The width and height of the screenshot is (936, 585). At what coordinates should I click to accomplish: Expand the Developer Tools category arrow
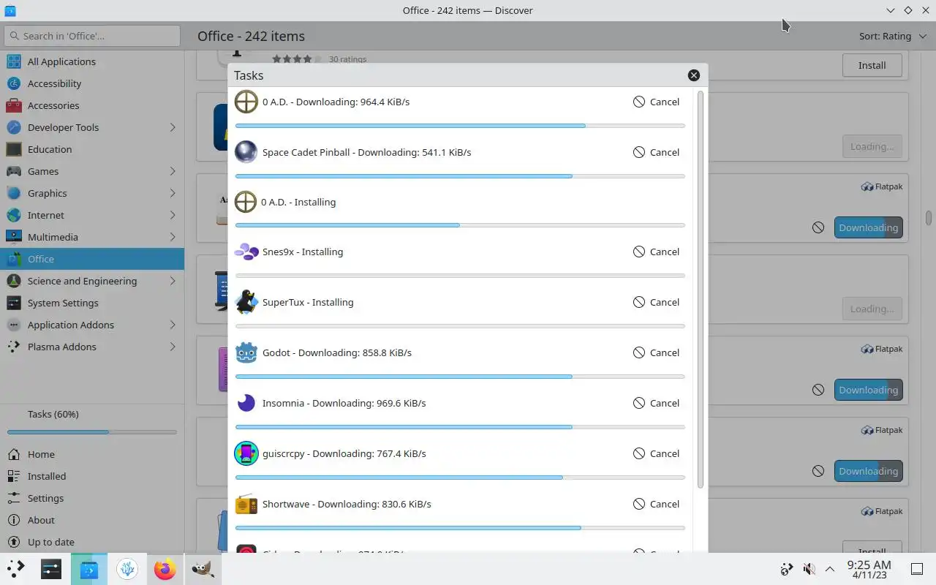click(x=173, y=127)
